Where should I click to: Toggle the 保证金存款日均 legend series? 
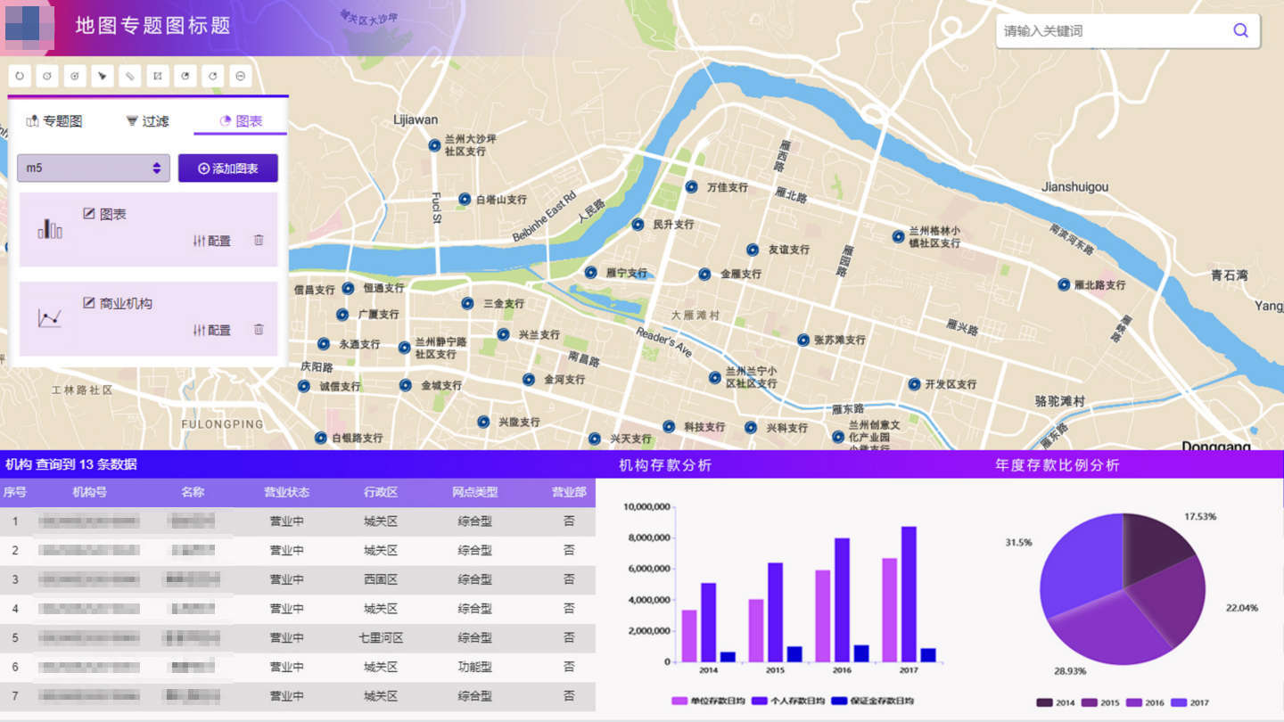pos(872,701)
